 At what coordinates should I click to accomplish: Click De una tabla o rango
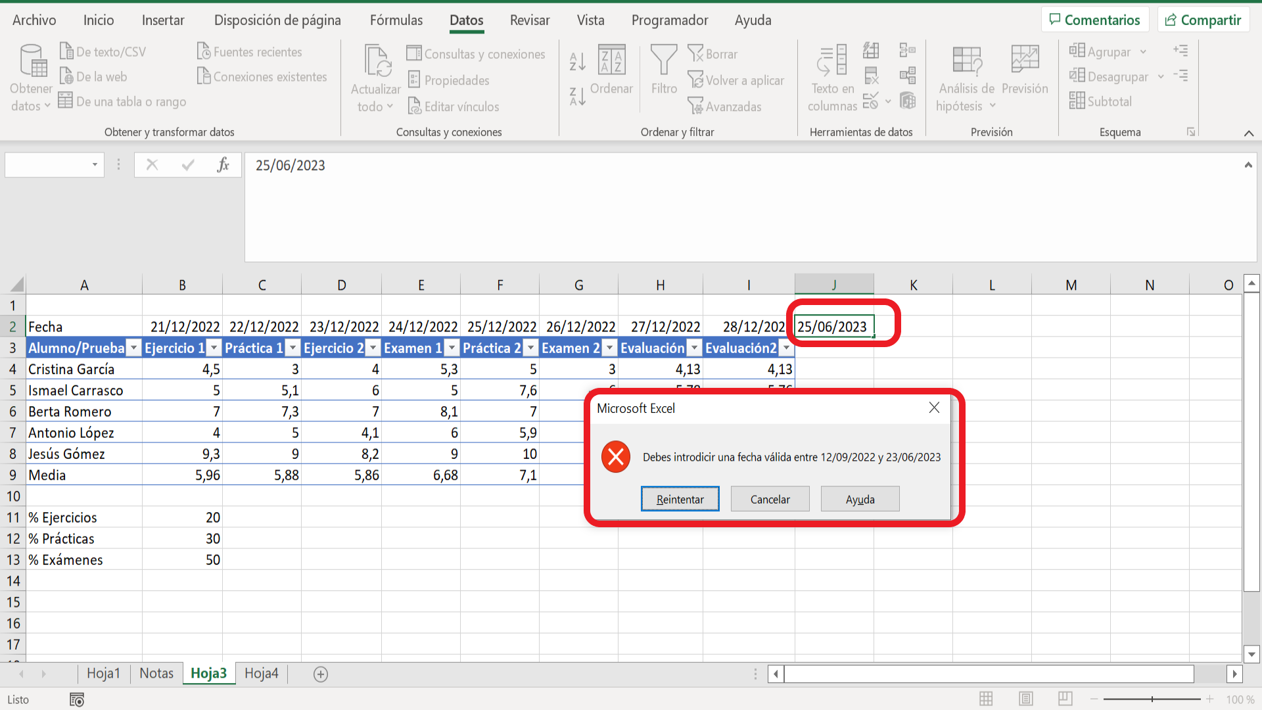pyautogui.click(x=122, y=101)
